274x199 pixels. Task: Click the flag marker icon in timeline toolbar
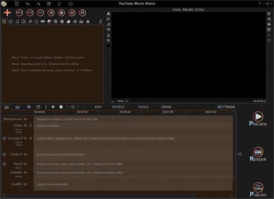click(29, 107)
